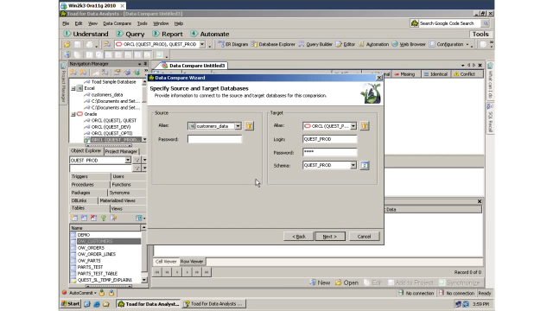Open the Window menu

(x=161, y=23)
